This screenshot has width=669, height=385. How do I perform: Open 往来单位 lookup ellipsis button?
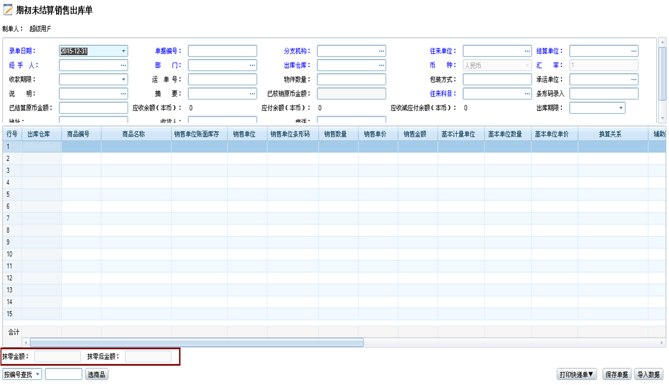point(528,51)
